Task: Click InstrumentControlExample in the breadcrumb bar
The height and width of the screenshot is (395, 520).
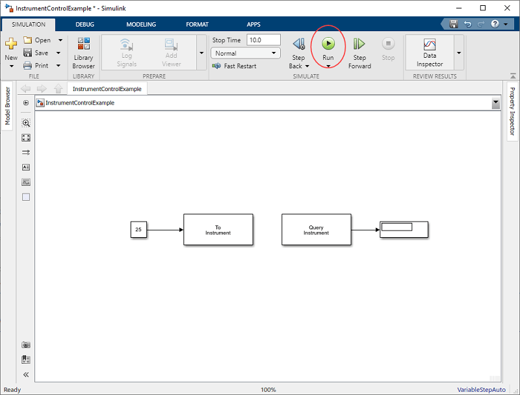Action: [x=80, y=103]
